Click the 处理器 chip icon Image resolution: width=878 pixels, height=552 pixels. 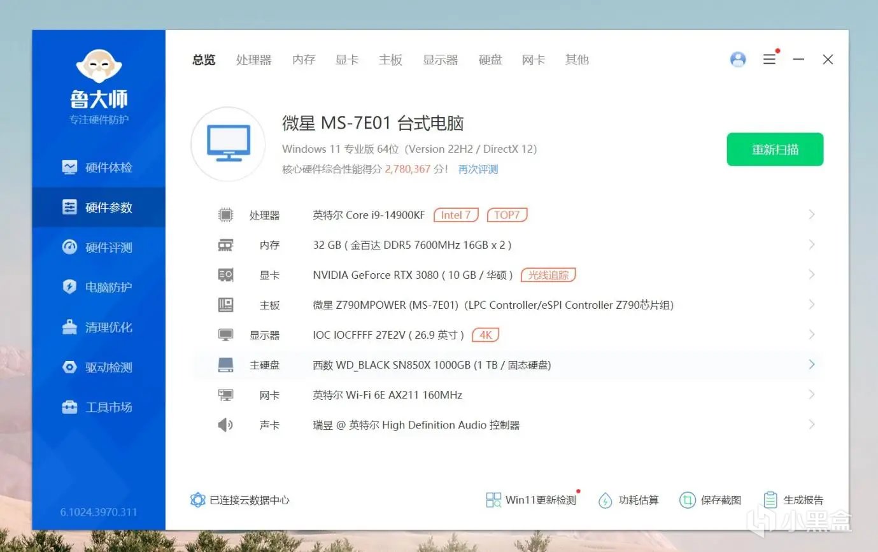coord(225,215)
